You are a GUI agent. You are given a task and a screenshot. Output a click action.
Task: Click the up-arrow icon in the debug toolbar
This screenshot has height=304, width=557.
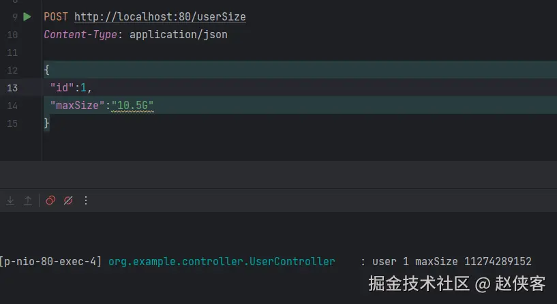(x=28, y=200)
